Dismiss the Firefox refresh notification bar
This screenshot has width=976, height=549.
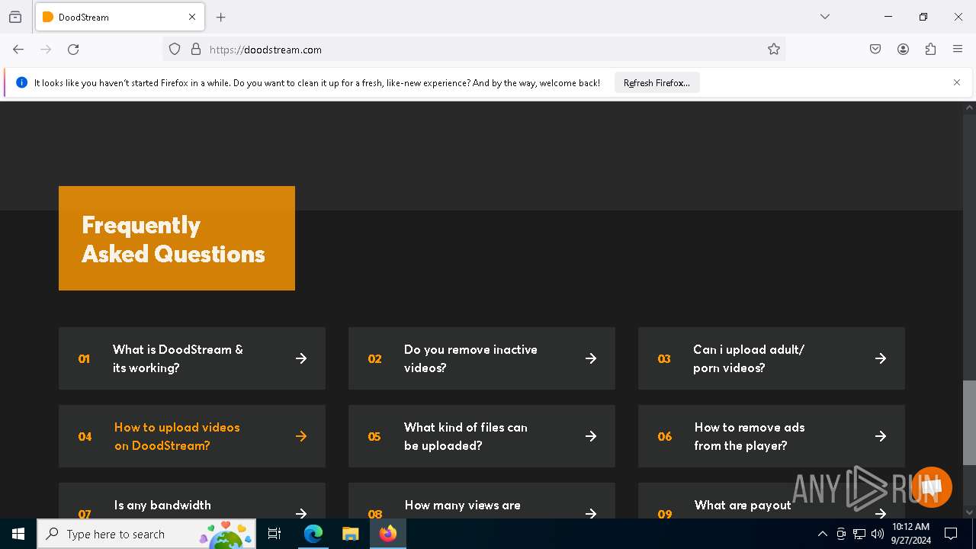(x=957, y=82)
